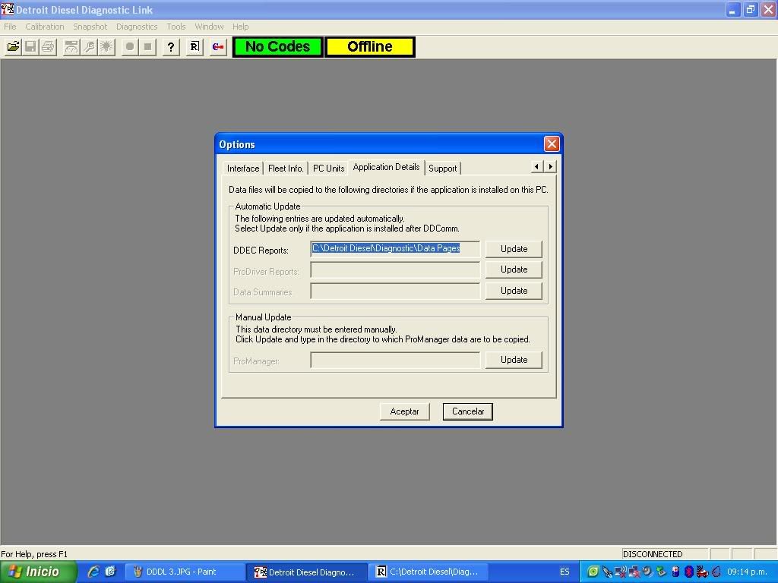The width and height of the screenshot is (778, 583).
Task: Open the Calibration menu
Action: pyautogui.click(x=45, y=27)
